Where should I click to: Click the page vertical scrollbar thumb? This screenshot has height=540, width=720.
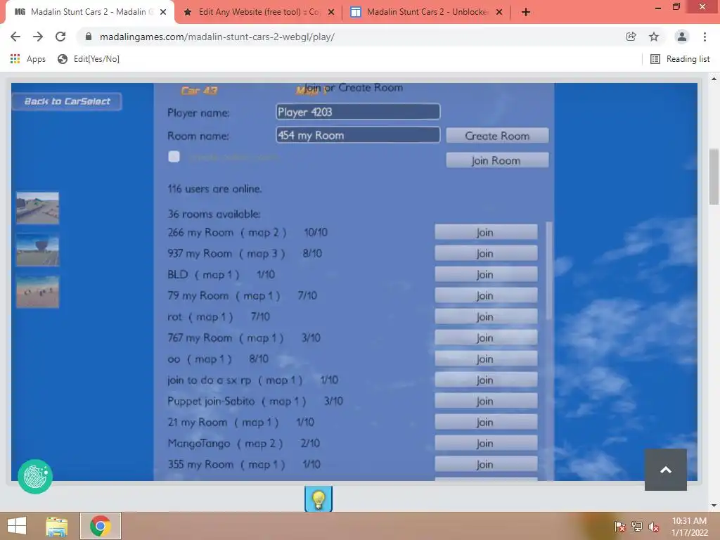[x=714, y=176]
